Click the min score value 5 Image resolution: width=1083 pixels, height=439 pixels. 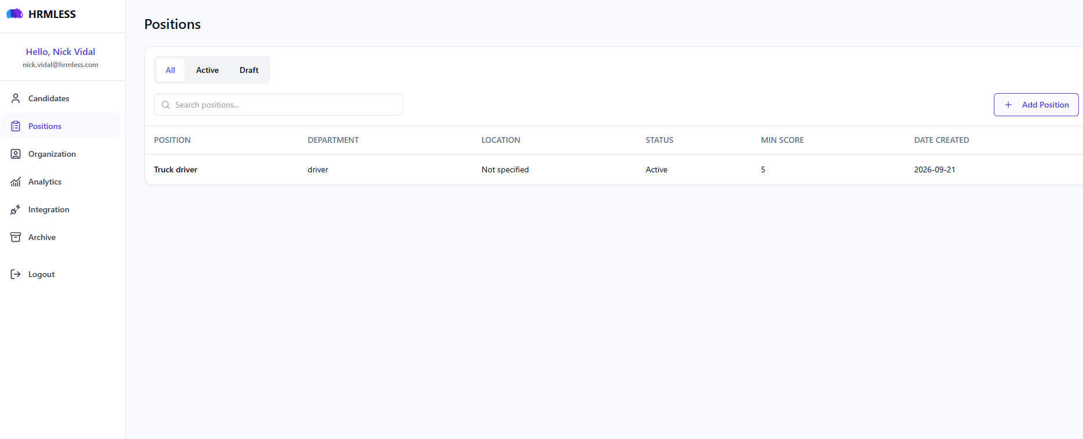pos(763,169)
